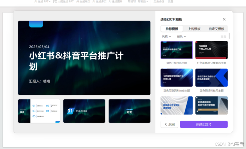The width and height of the screenshot is (246, 149).
Task: Click the 蓝色IT科技风主题 caption text
Action: 177,63
